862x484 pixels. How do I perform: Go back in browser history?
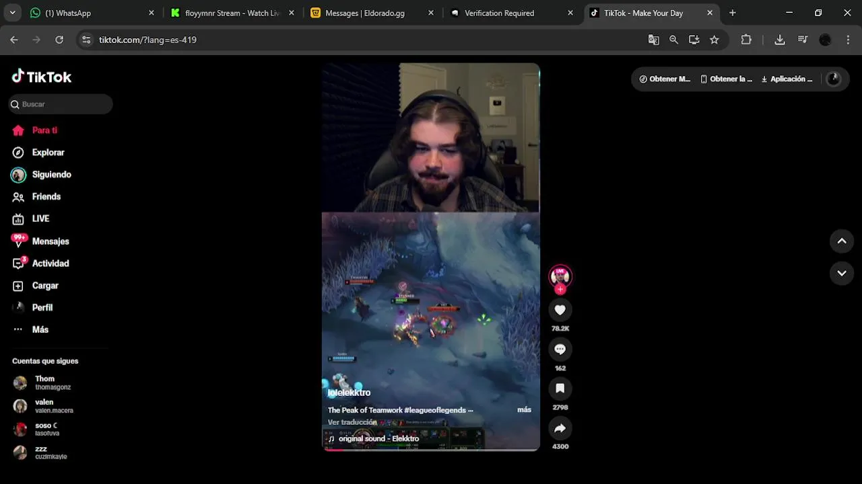pos(14,40)
